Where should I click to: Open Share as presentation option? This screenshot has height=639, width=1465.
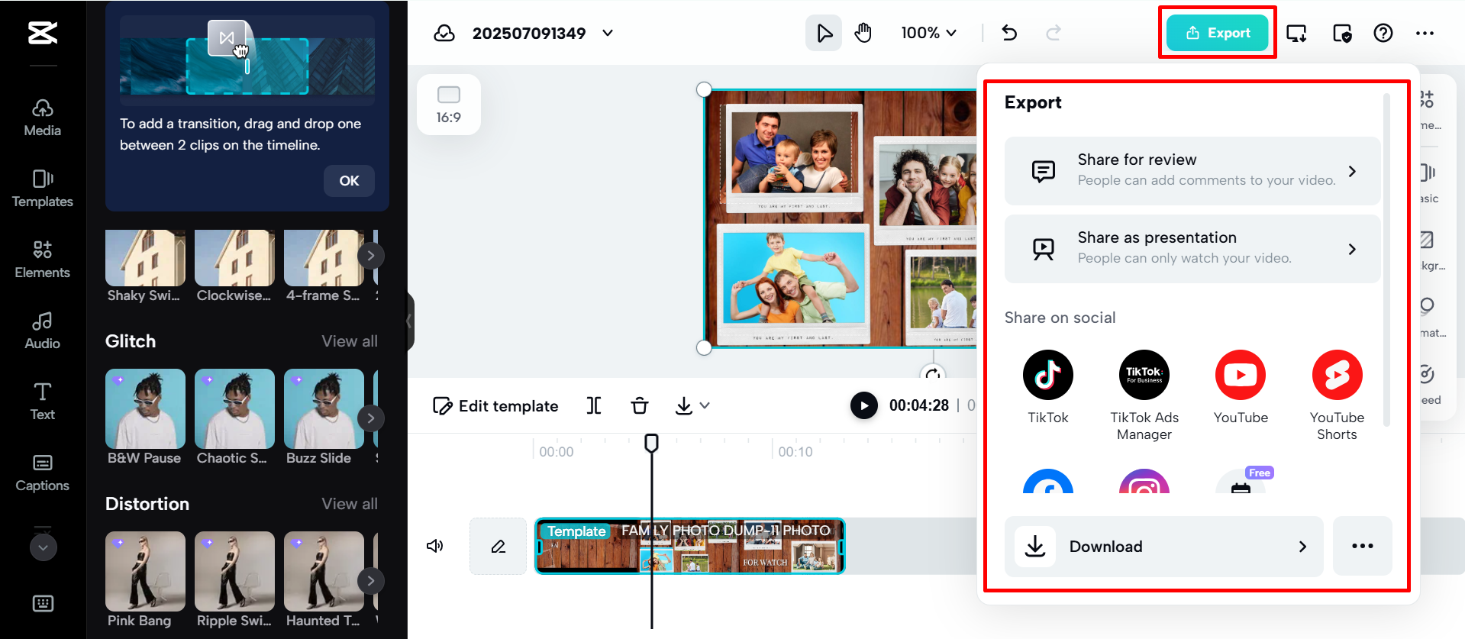pos(1192,249)
